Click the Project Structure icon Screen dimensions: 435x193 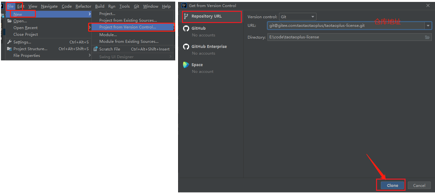pos(10,49)
